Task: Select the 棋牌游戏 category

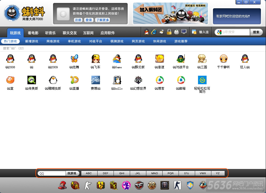Action: tap(117, 41)
